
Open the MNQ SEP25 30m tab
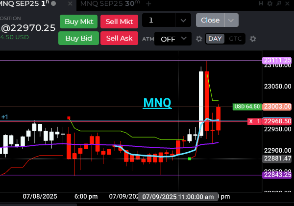tap(110, 3)
